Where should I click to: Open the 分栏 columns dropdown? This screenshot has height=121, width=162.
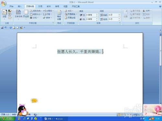(34, 18)
